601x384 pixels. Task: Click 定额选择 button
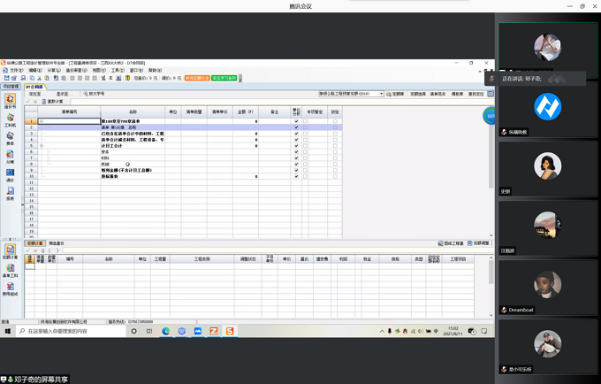pyautogui.click(x=418, y=94)
